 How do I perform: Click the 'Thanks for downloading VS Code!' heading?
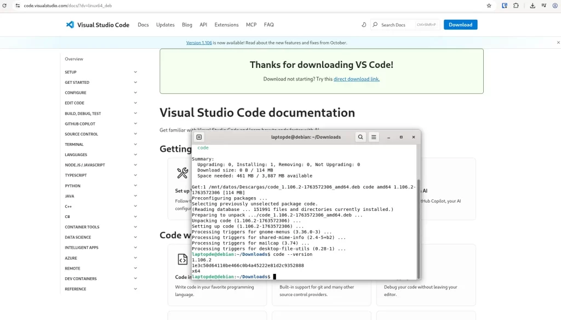(321, 65)
